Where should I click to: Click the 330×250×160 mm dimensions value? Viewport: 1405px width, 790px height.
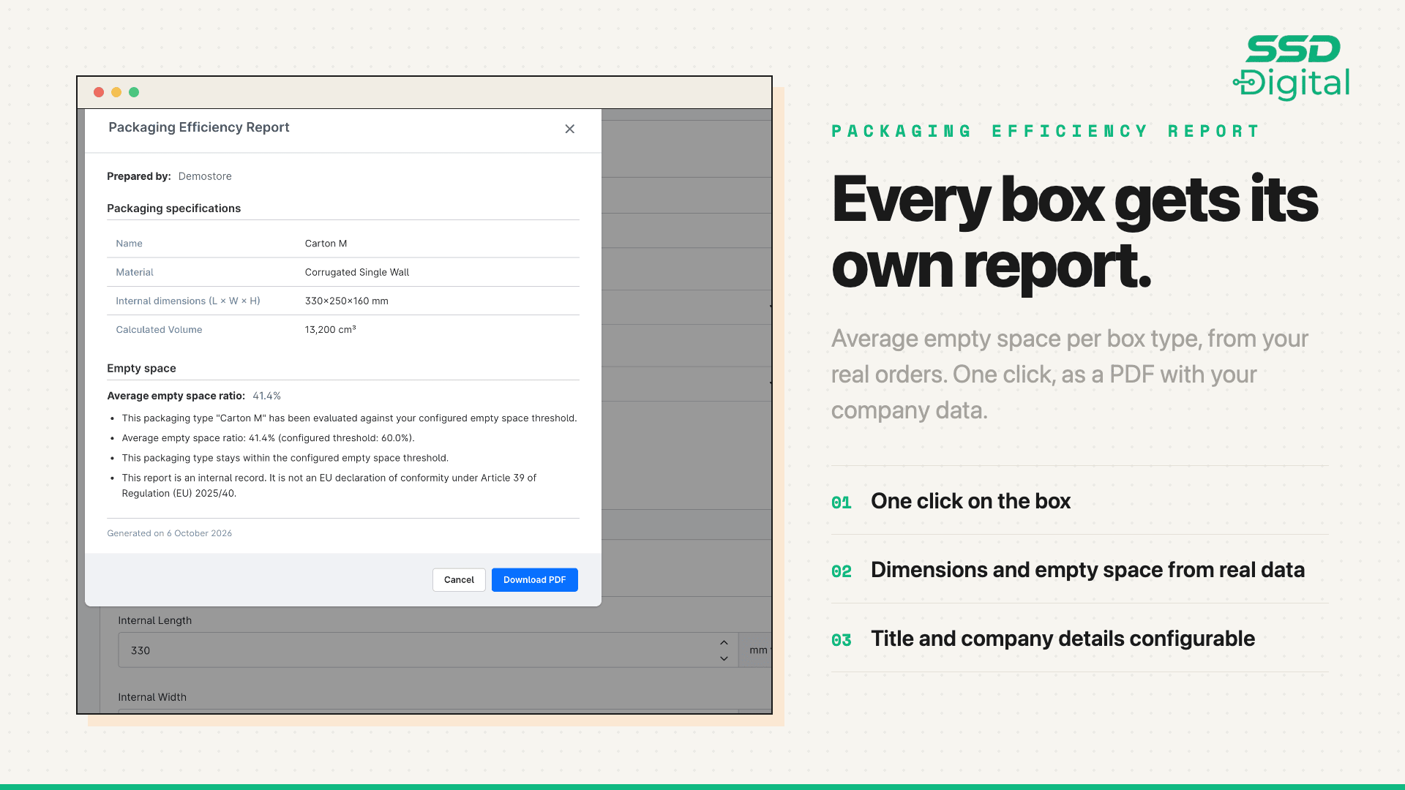click(347, 301)
